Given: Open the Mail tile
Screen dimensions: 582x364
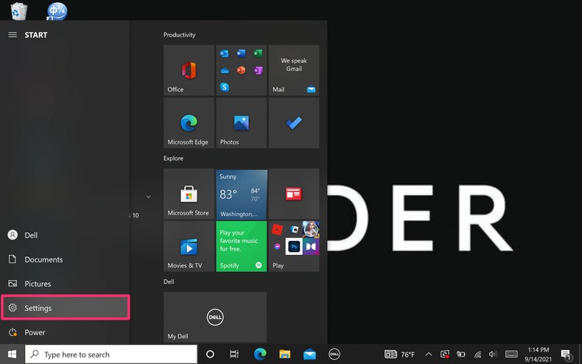Looking at the screenshot, I should [293, 71].
